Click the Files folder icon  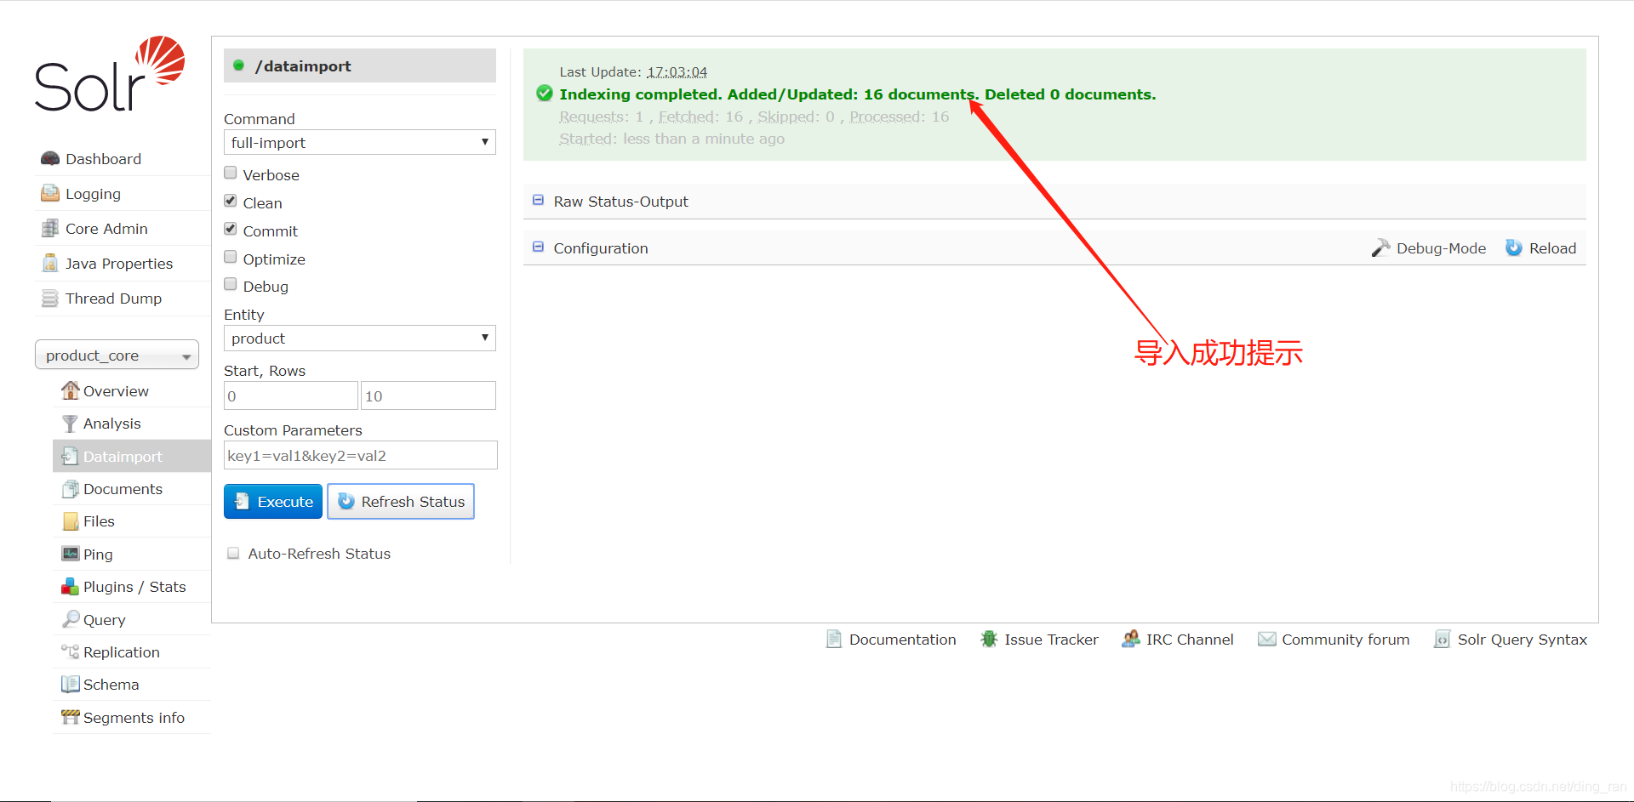click(70, 521)
